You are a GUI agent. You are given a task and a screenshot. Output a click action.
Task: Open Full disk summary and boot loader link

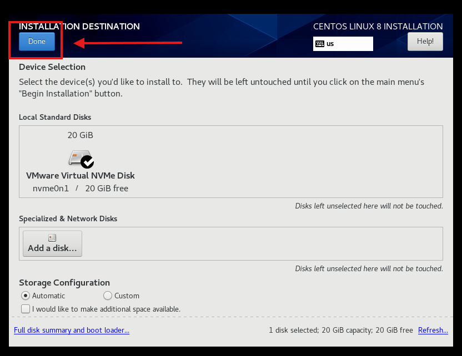(72, 330)
